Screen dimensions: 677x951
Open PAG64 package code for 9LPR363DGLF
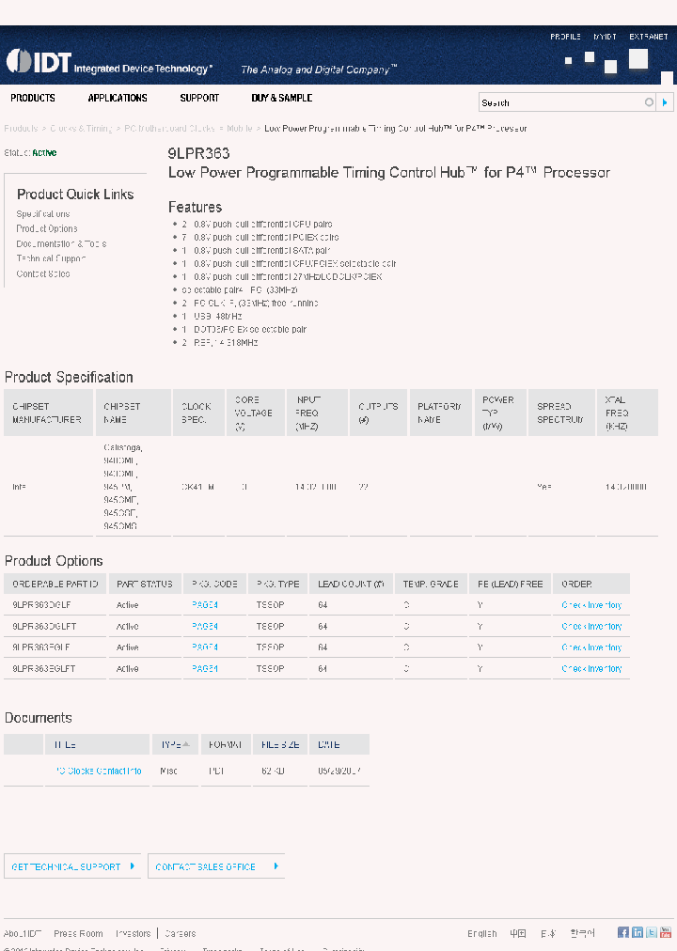(x=204, y=604)
